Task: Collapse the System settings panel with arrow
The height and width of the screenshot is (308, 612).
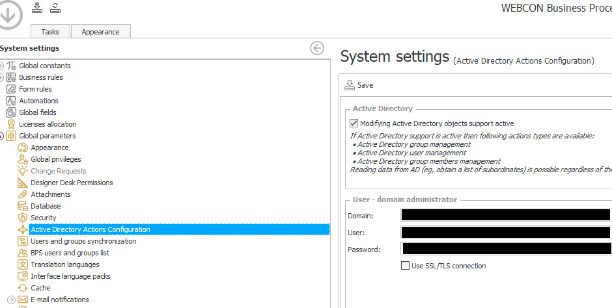Action: coord(317,48)
